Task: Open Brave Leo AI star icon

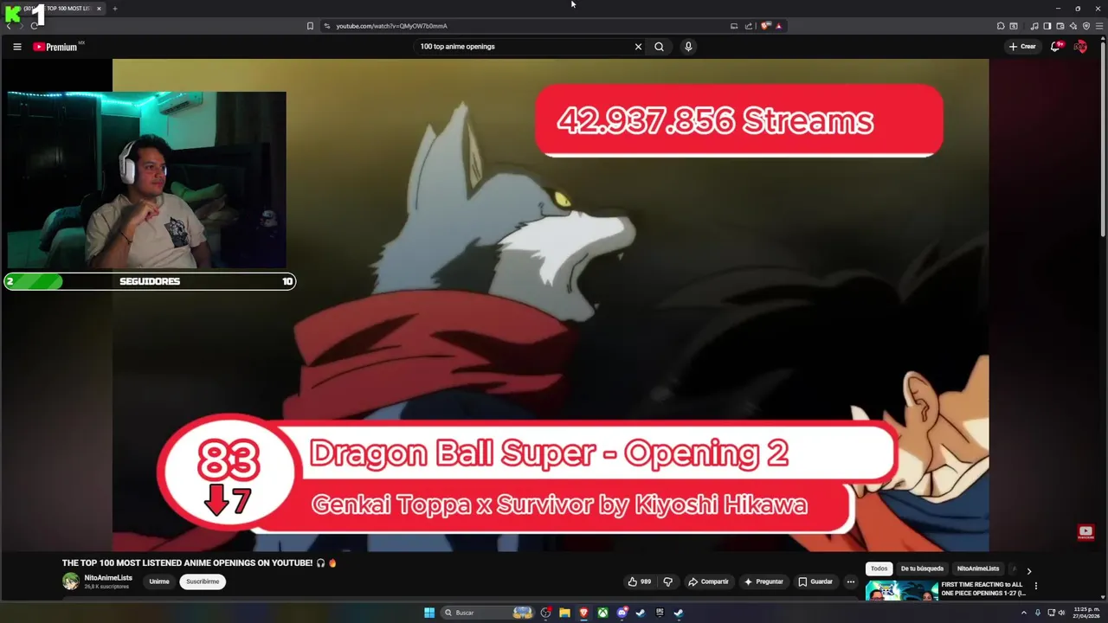Action: point(1073,26)
